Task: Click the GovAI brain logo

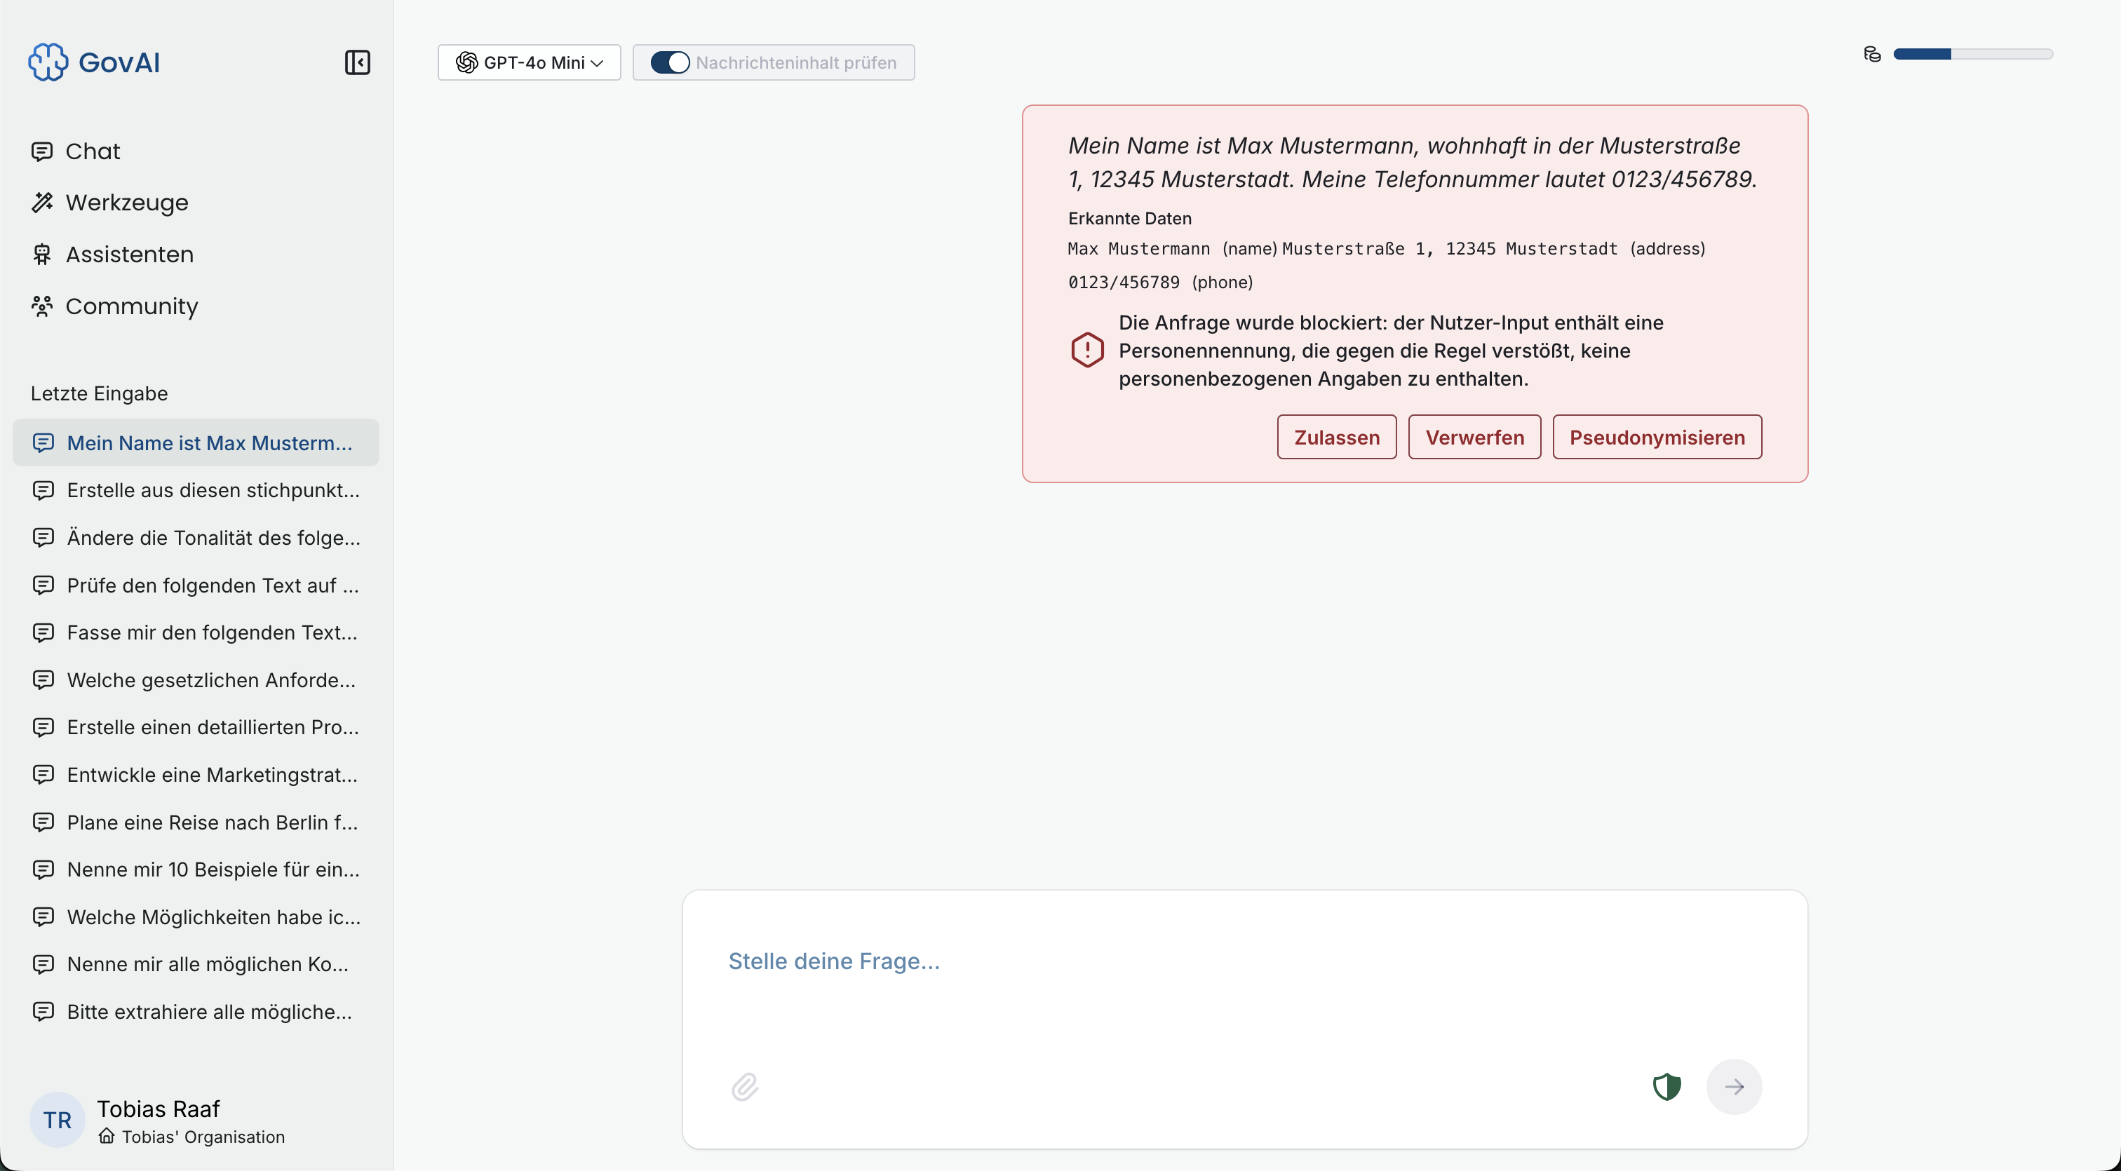Action: pos(48,62)
